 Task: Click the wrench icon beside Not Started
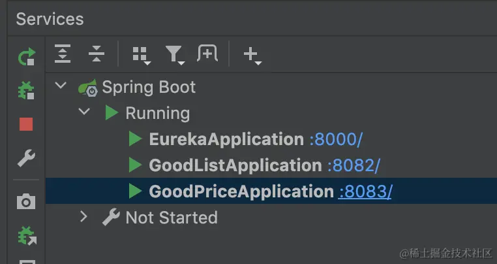[111, 217]
